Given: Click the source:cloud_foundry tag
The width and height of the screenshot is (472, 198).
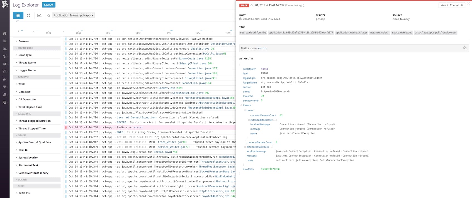Looking at the screenshot, I should (x=253, y=33).
